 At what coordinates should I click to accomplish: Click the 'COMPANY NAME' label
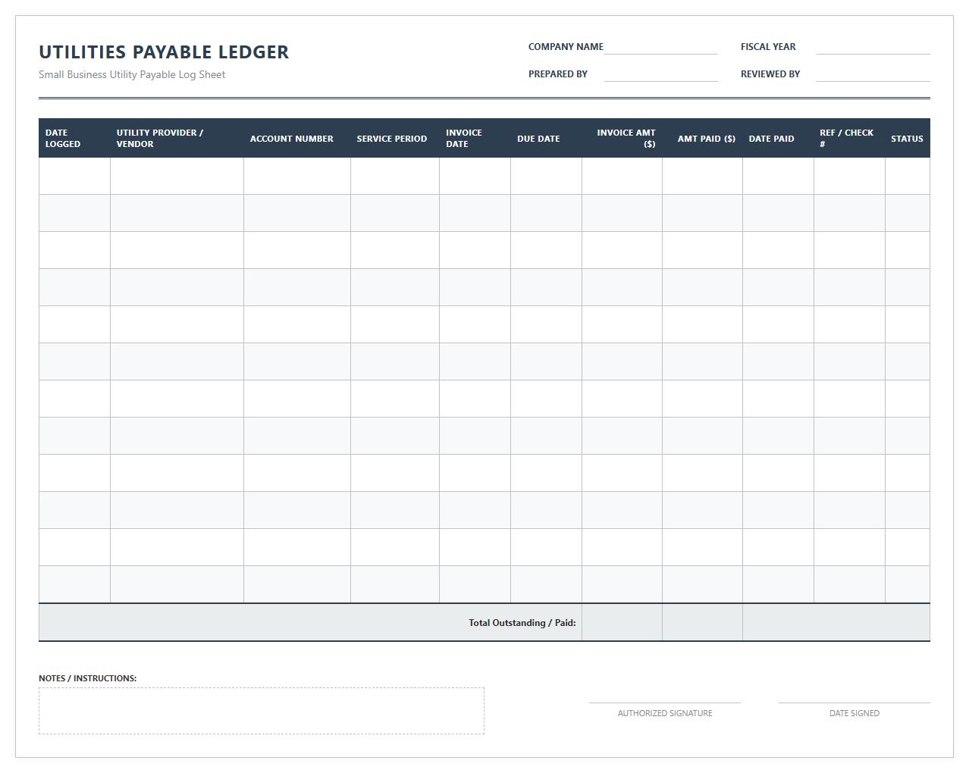566,47
